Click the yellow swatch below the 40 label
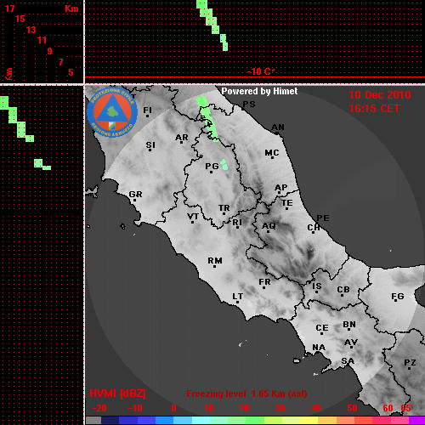Screen dimensions: 425x425 [309, 421]
